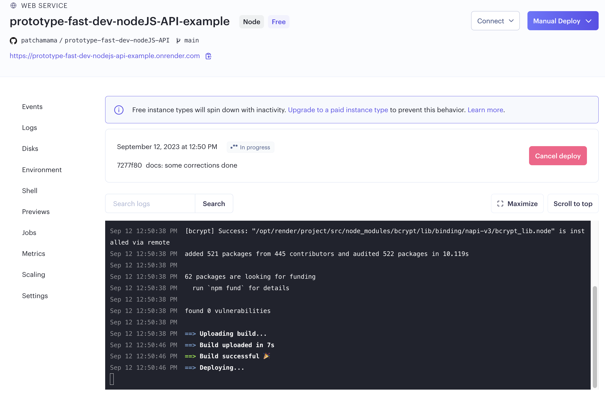Click the GitHub logo icon

coord(13,41)
